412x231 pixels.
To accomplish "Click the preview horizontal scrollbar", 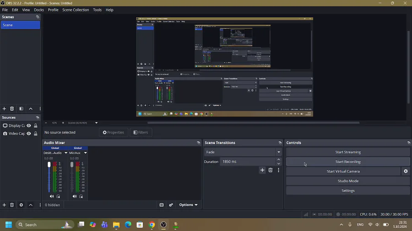I will (253, 123).
